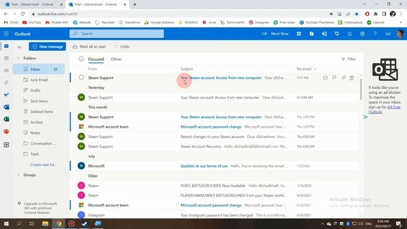The height and width of the screenshot is (229, 407).
Task: Open the Deleted Items folder
Action: [x=39, y=112]
